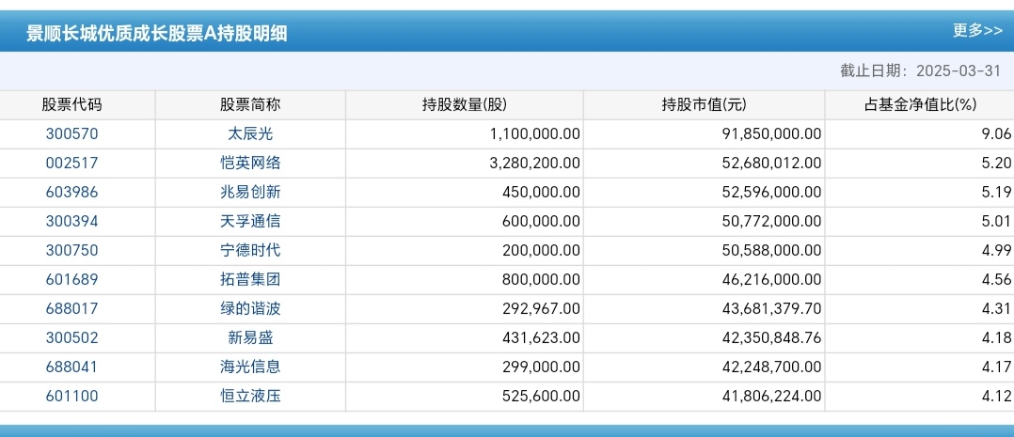The height and width of the screenshot is (437, 1014).
Task: Click stock name 兆易创新
Action: click(250, 193)
